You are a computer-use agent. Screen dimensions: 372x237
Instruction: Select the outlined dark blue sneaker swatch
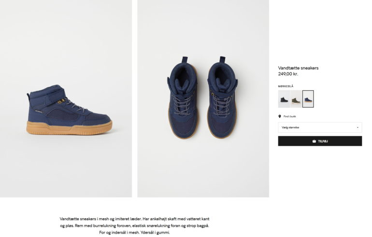pos(308,99)
